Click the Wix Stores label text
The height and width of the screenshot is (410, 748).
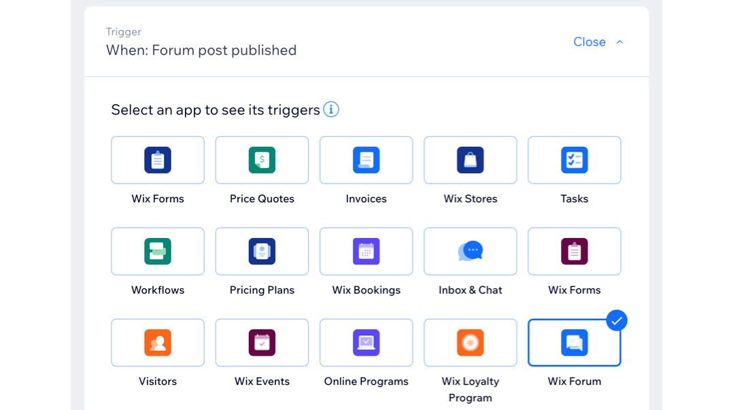click(471, 199)
